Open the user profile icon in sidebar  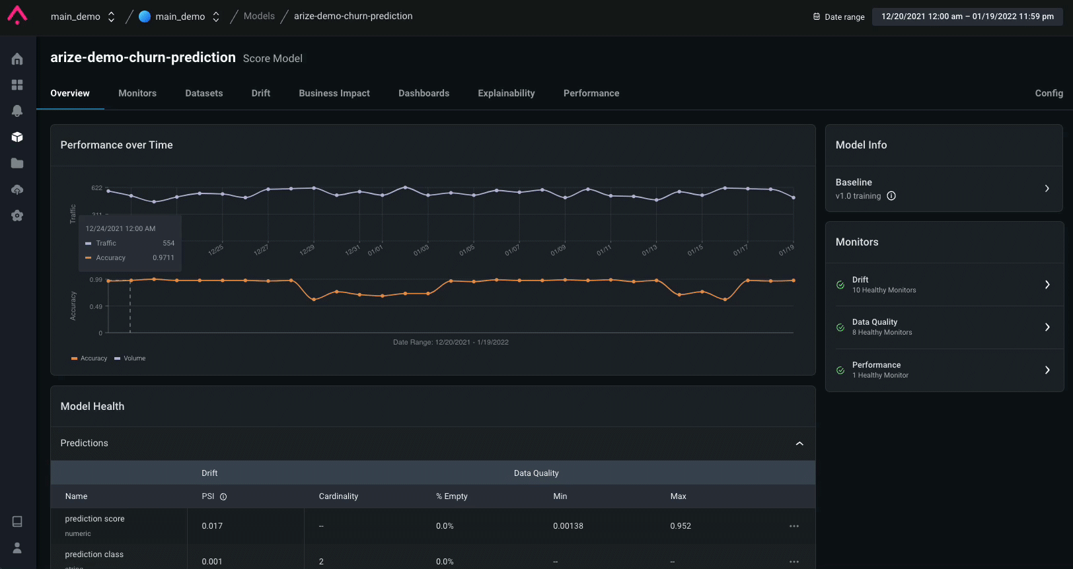click(x=17, y=548)
